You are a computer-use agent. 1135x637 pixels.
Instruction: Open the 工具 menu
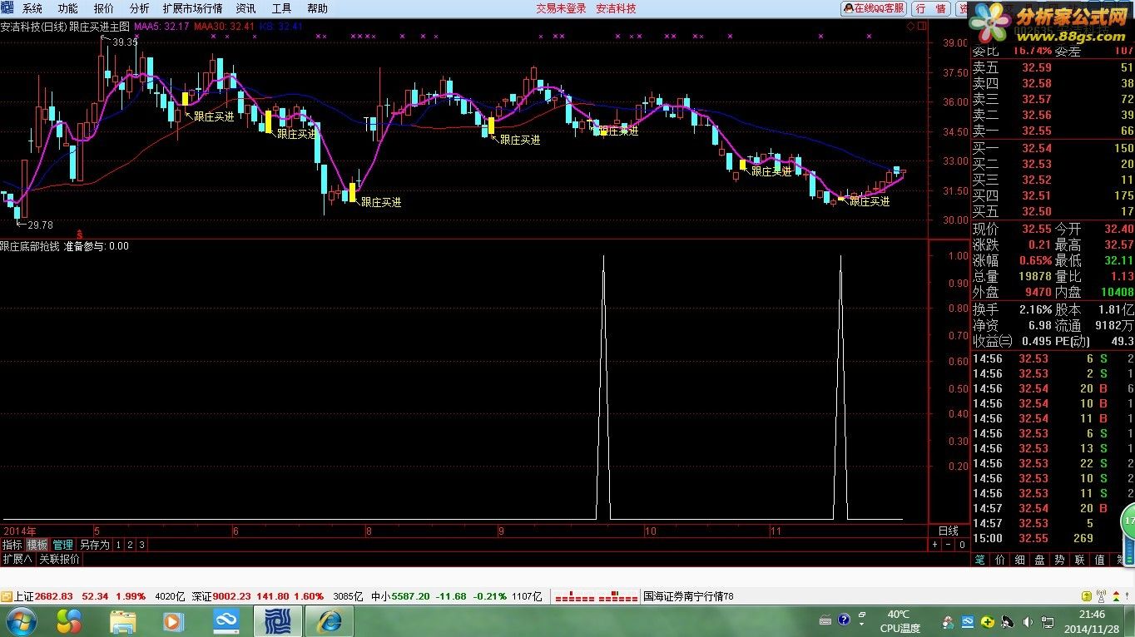click(x=281, y=8)
